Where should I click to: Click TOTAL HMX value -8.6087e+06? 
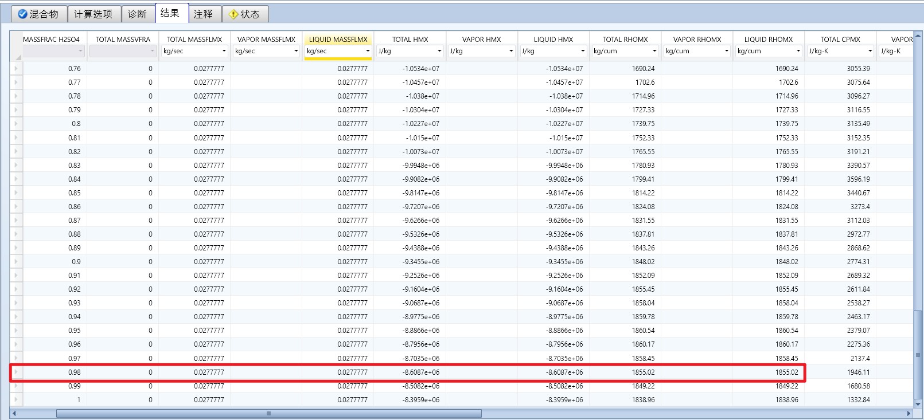[x=421, y=372]
